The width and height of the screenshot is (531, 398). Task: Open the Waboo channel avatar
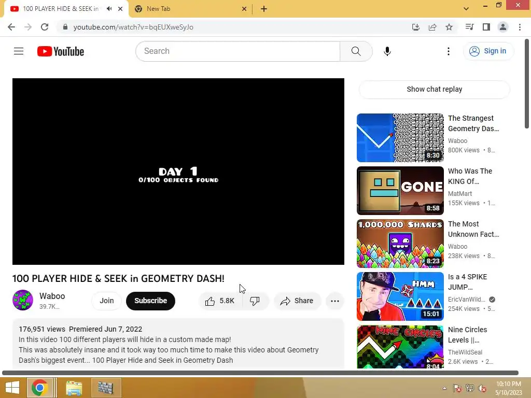click(23, 300)
